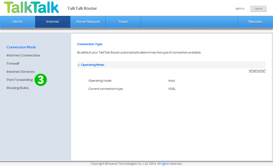Open Routing Rules page

tap(18, 88)
